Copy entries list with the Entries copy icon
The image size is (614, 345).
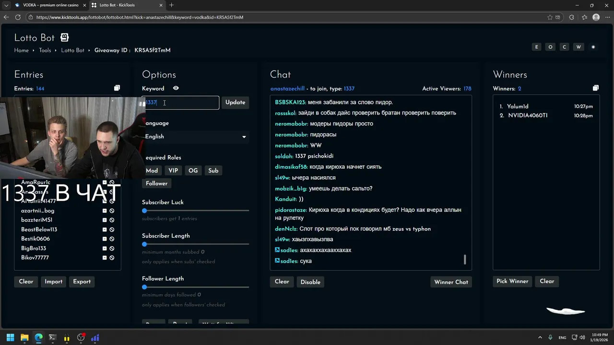tap(117, 88)
